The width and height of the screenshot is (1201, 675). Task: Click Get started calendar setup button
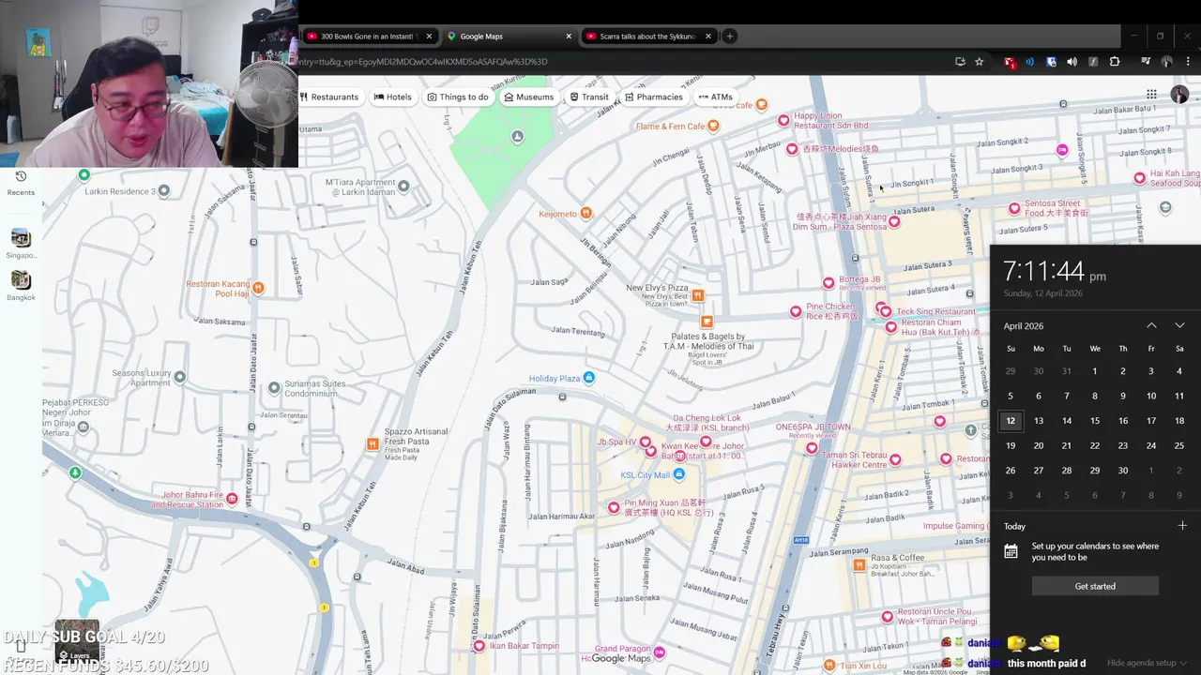tap(1095, 586)
